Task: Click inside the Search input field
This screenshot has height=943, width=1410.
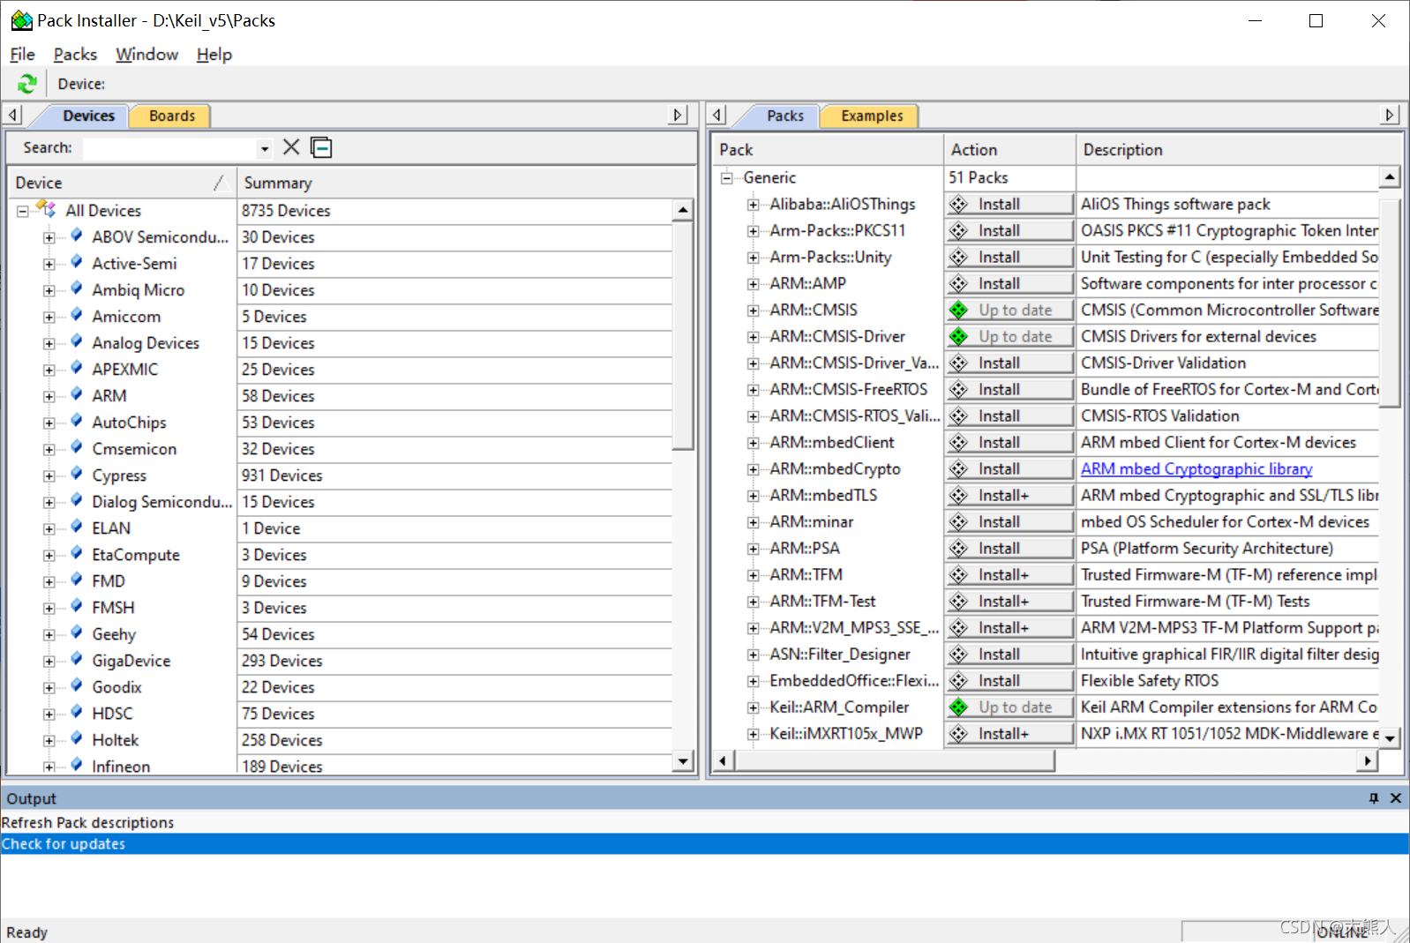Action: pyautogui.click(x=169, y=148)
